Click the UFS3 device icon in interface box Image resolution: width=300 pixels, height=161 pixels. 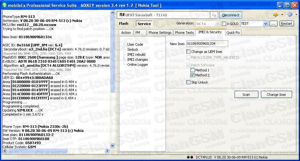coord(122,15)
